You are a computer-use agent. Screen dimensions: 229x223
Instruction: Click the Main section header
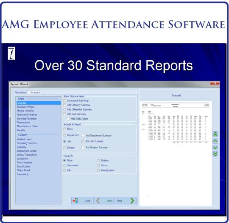point(21,99)
